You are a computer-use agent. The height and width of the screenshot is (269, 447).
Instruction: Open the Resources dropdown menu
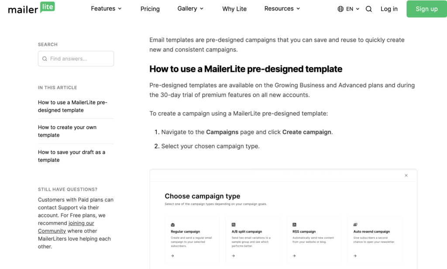point(282,9)
